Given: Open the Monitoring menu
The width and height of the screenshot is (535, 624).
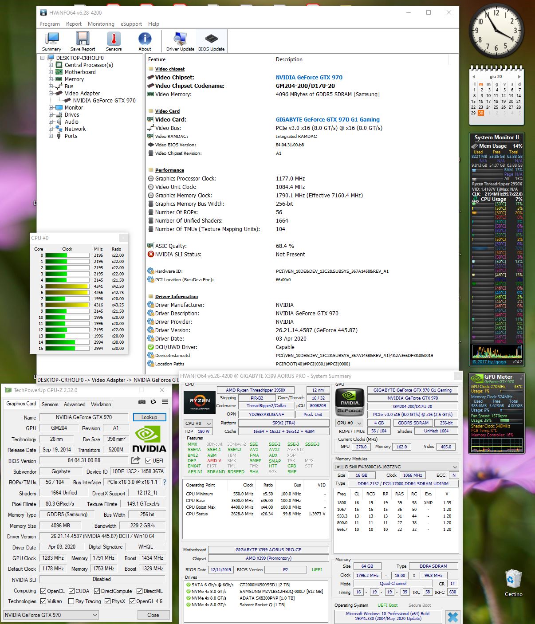Looking at the screenshot, I should (x=101, y=24).
